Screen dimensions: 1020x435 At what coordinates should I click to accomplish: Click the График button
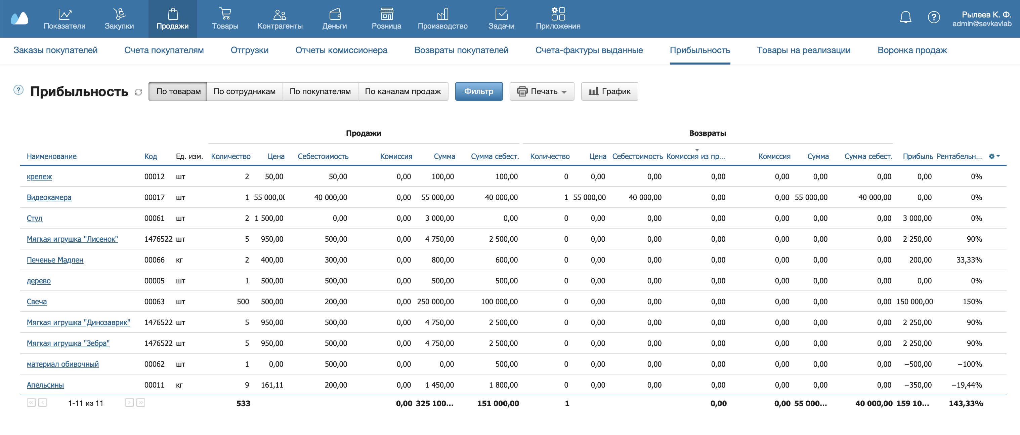(609, 91)
